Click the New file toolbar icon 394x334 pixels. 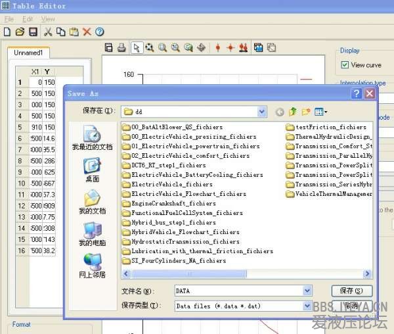[7, 32]
